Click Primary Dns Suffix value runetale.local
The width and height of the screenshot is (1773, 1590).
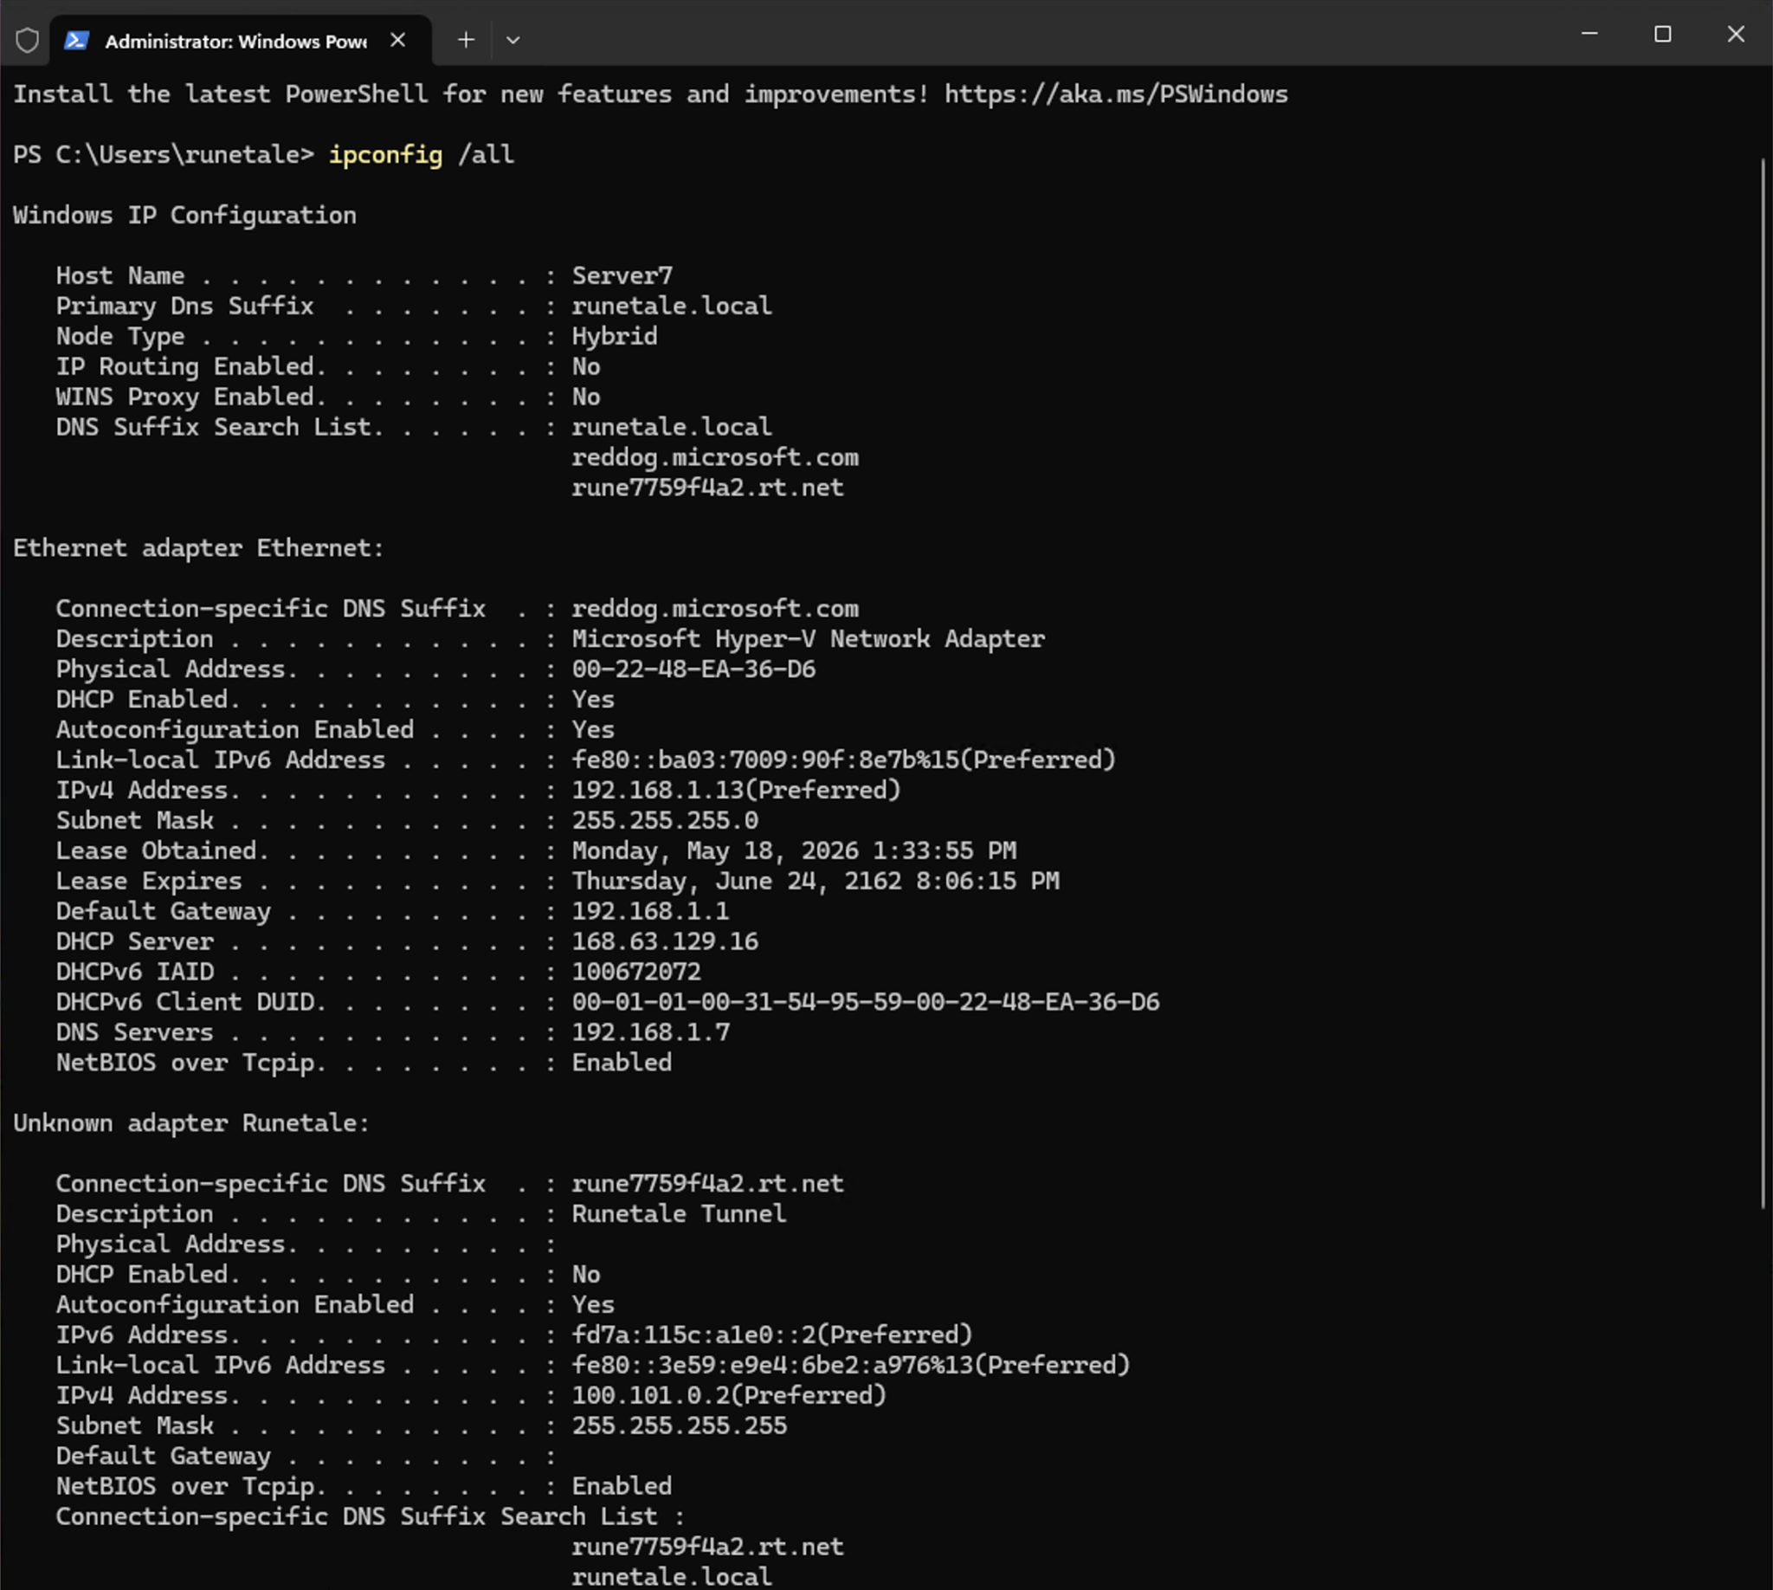[x=672, y=307]
